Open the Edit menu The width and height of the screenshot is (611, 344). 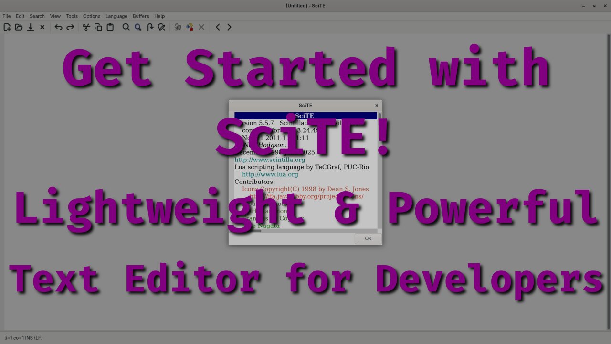pyautogui.click(x=20, y=16)
